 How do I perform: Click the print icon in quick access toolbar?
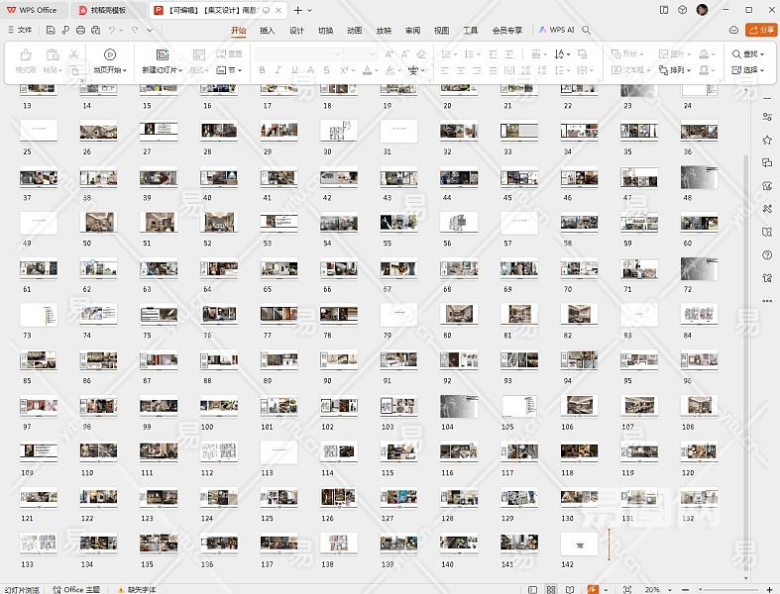(80, 31)
